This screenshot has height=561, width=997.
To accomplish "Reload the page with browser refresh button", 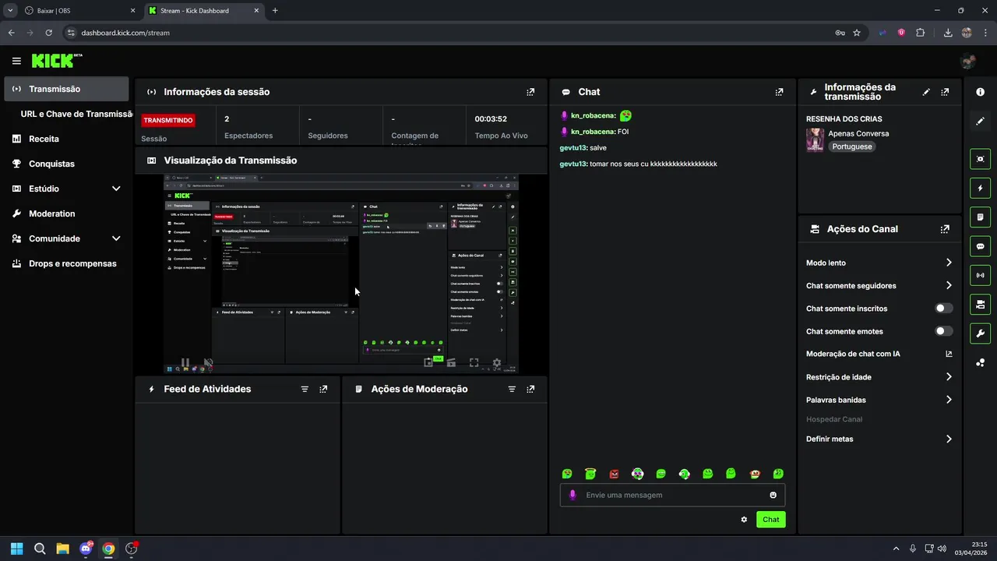I will [x=49, y=33].
